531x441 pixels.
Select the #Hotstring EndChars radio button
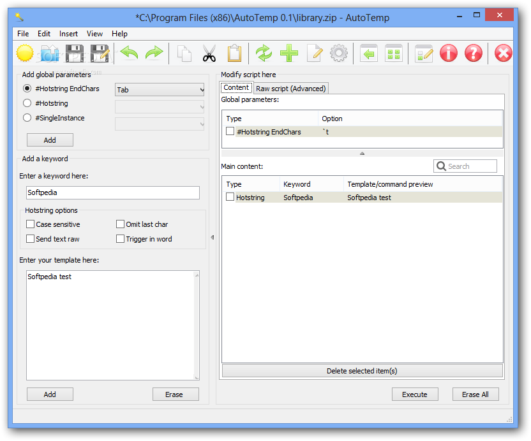click(27, 89)
